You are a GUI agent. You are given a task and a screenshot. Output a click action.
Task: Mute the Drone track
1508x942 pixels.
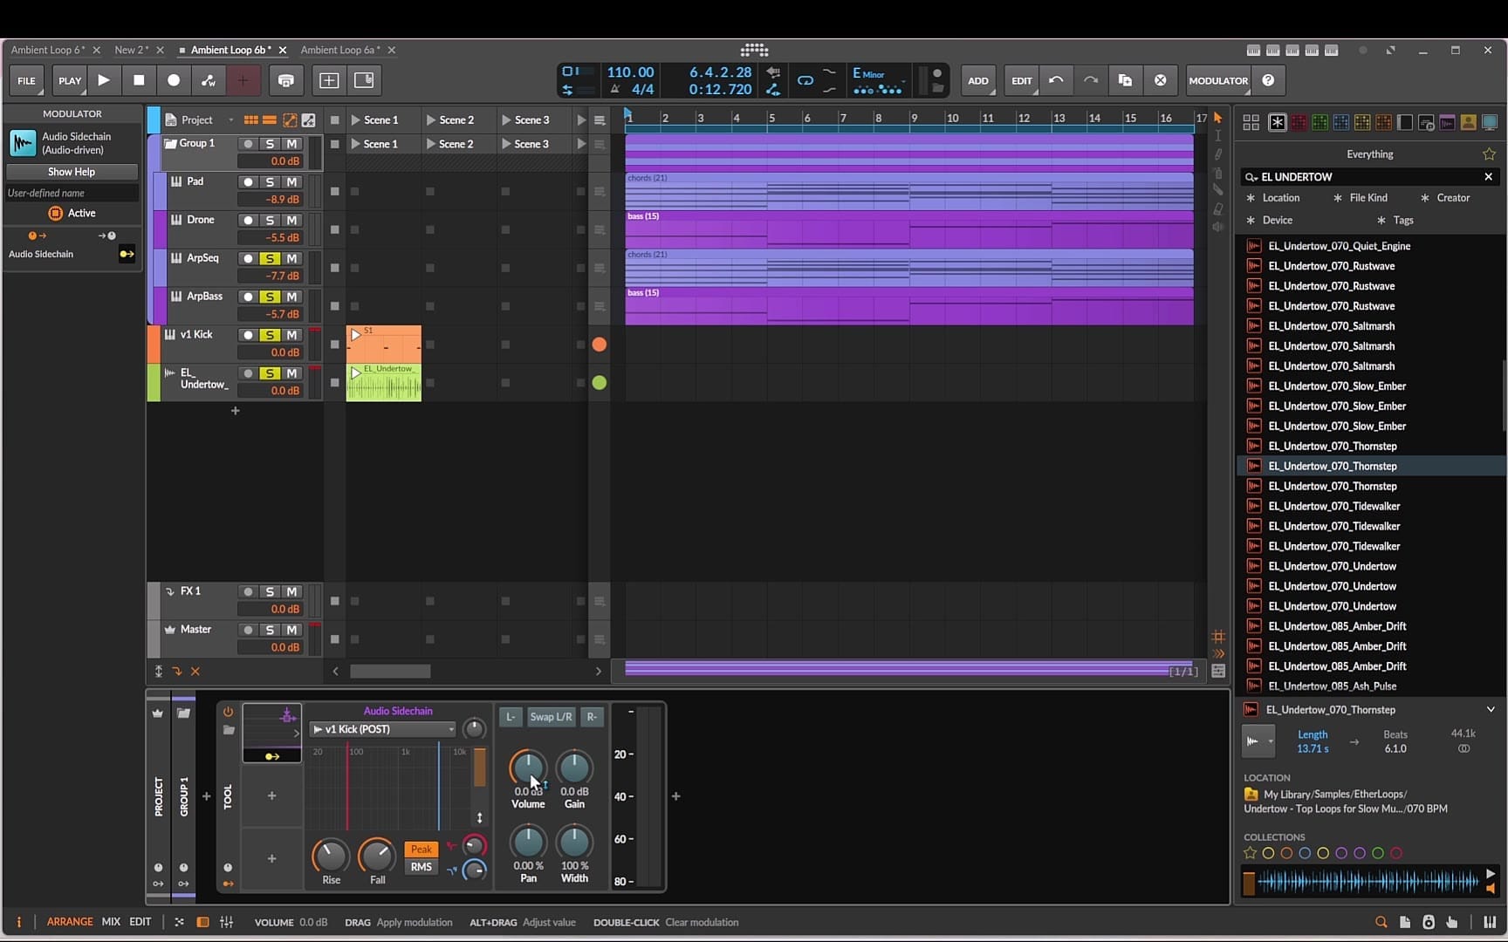291,220
